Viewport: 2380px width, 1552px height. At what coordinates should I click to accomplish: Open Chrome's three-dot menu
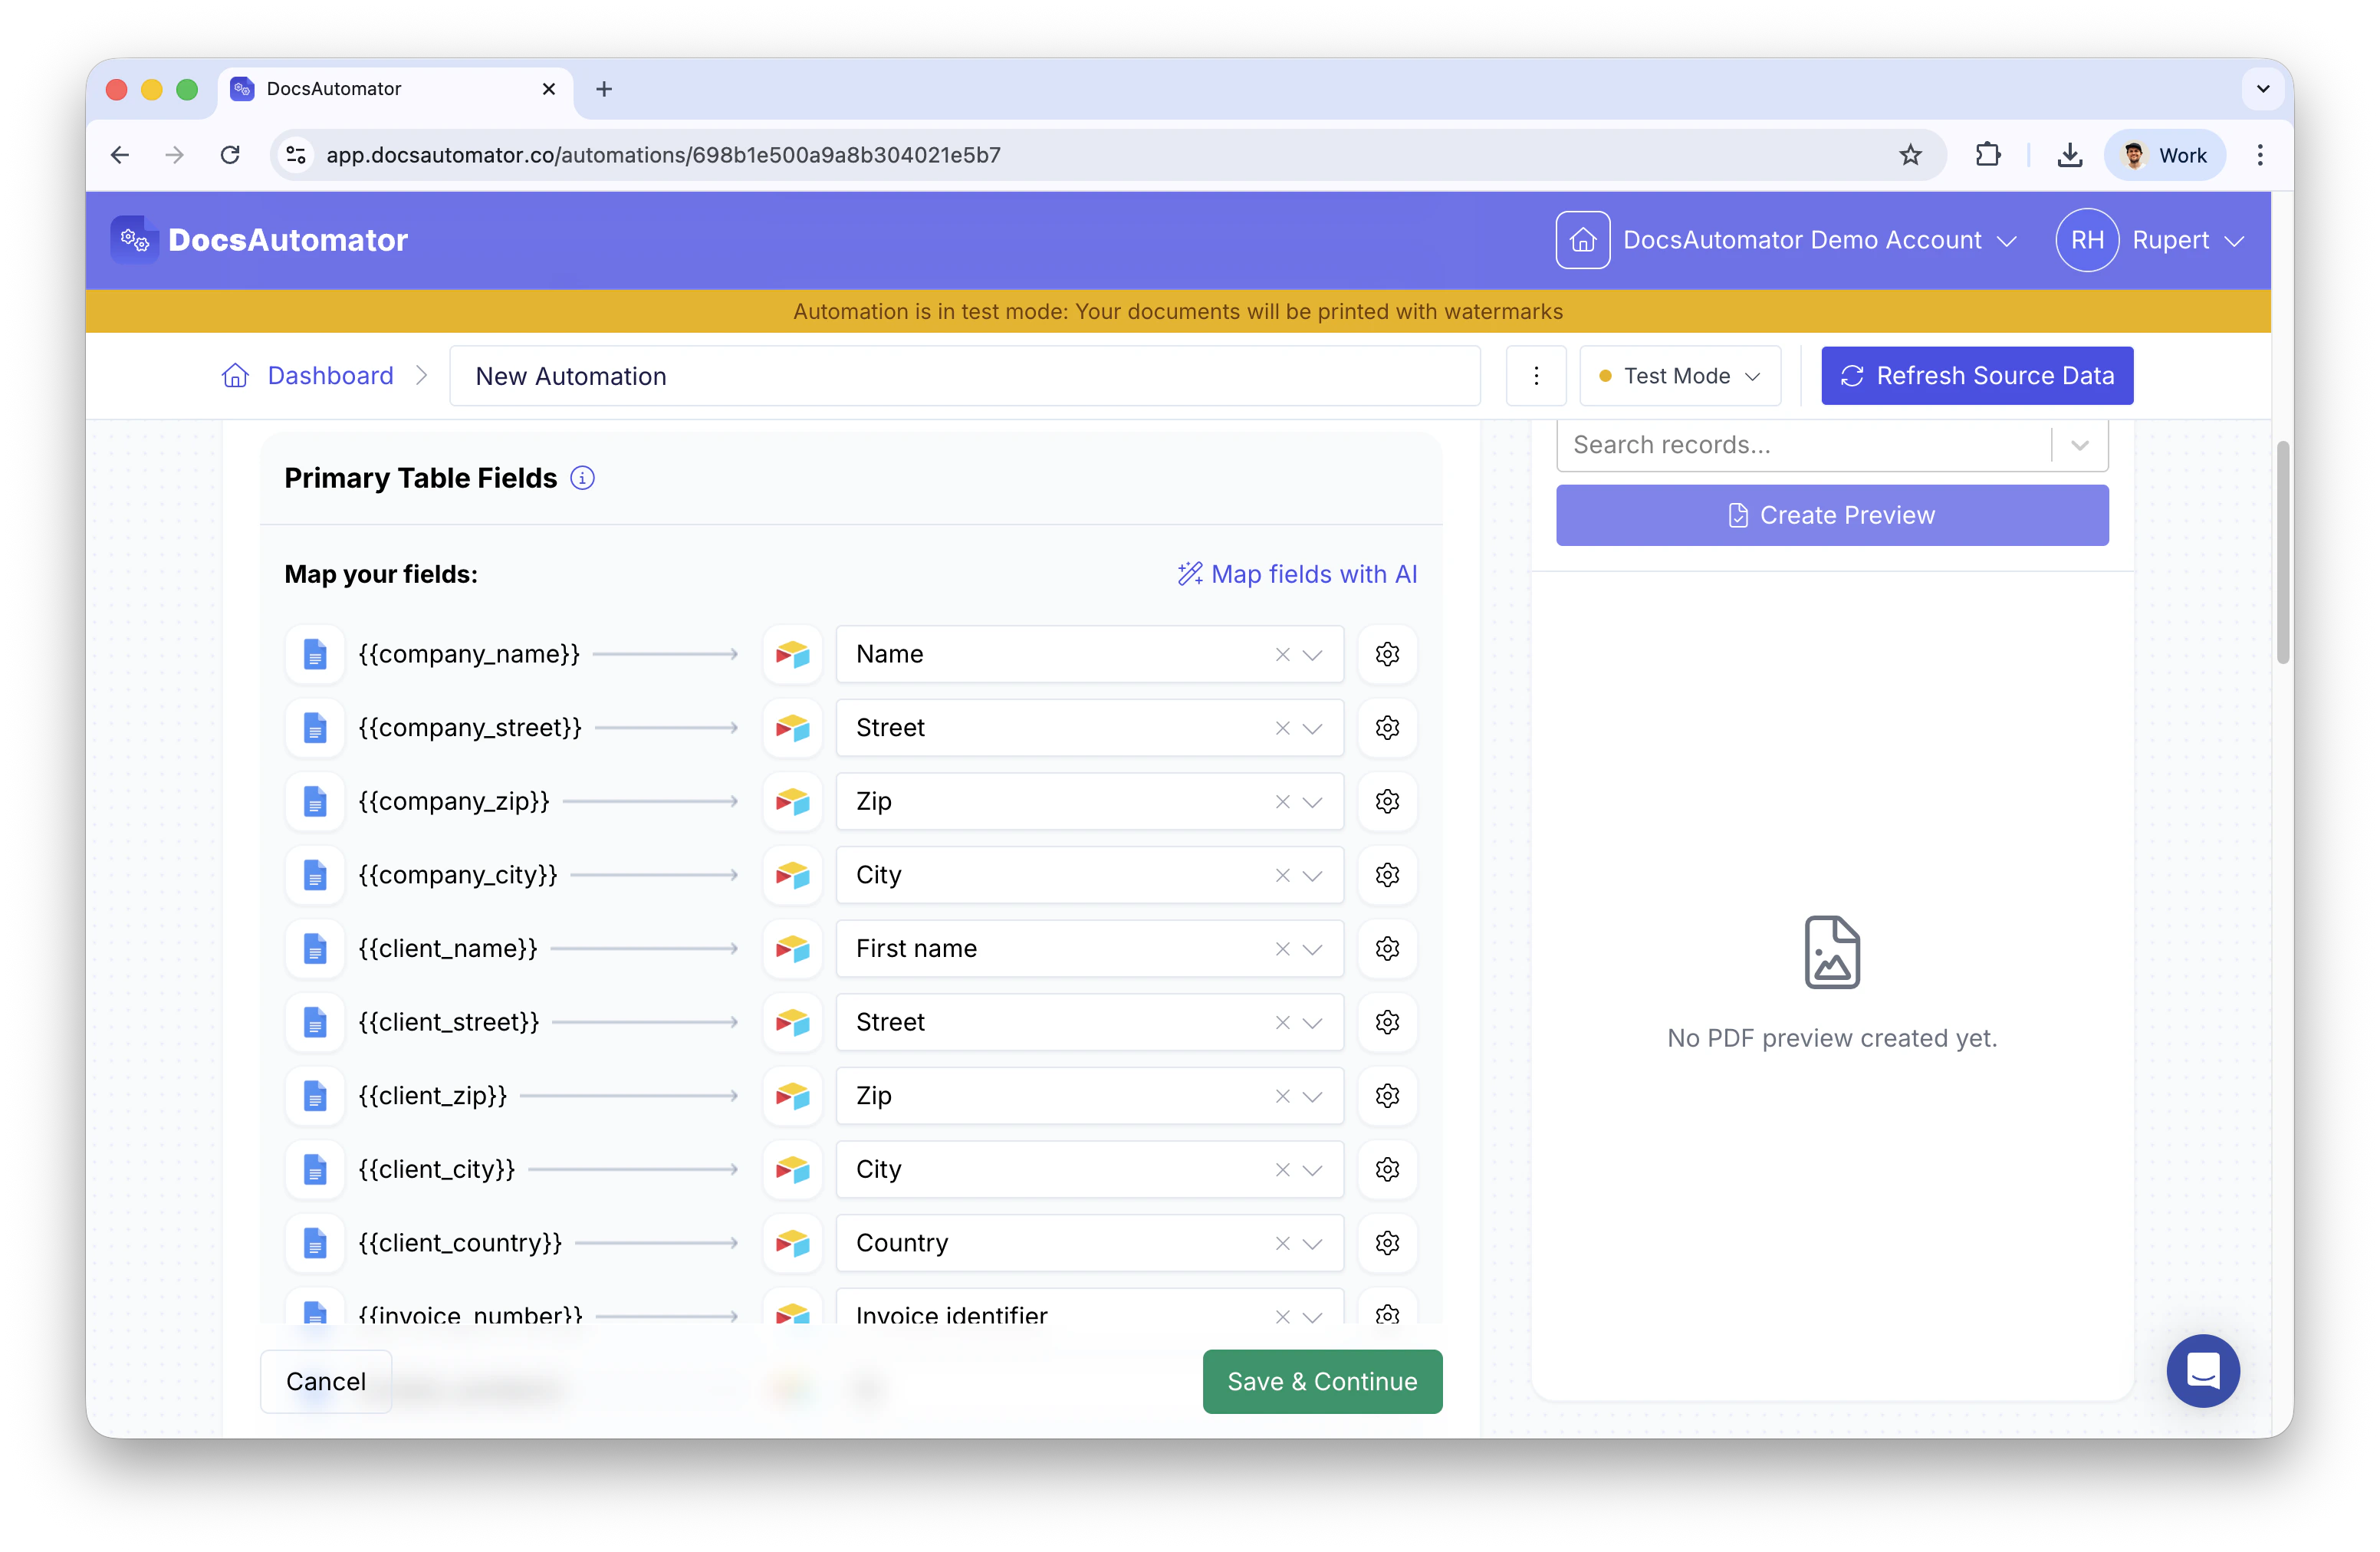[2260, 155]
